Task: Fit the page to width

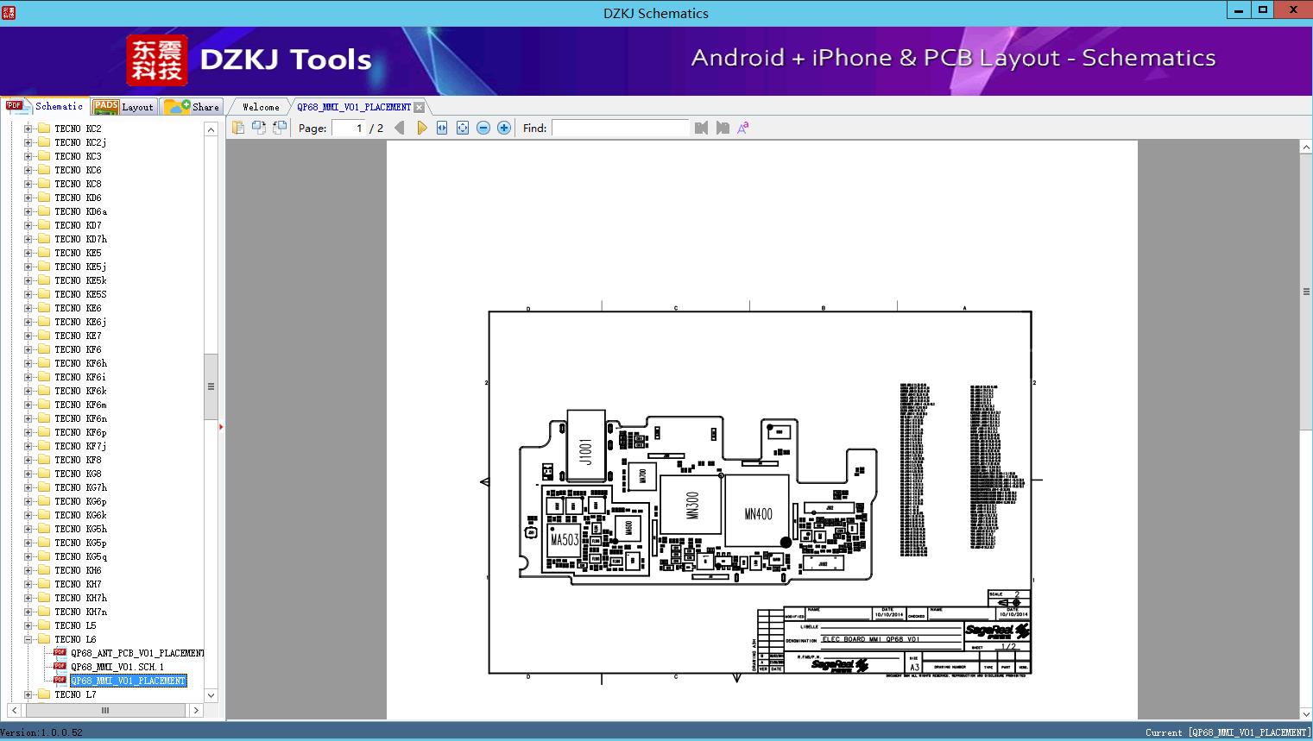Action: click(x=442, y=128)
